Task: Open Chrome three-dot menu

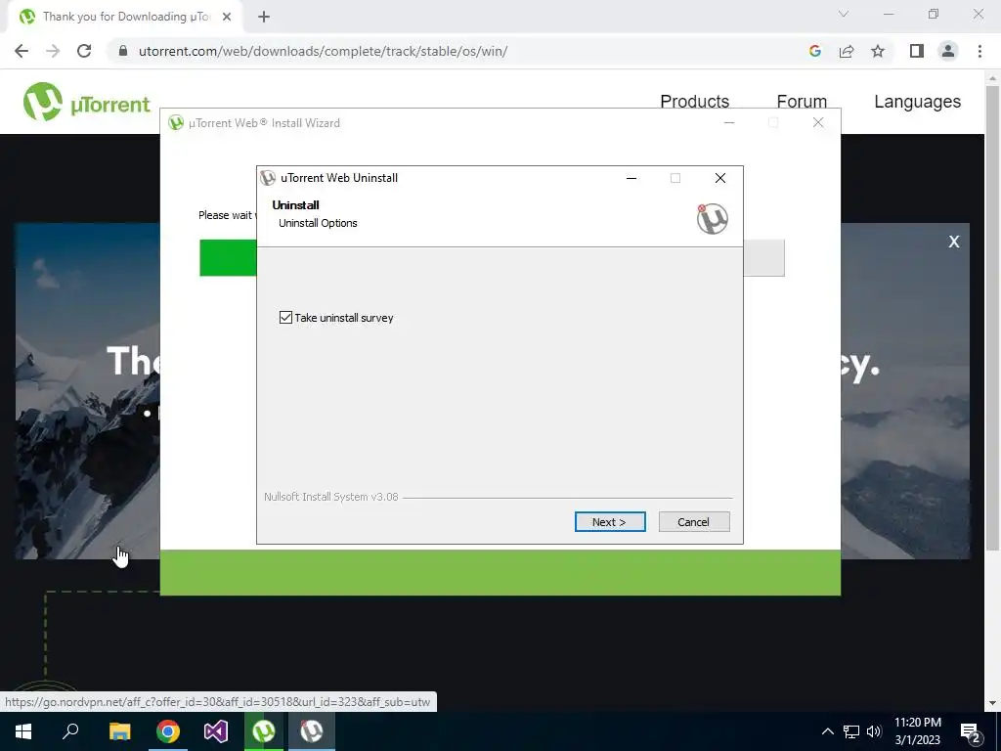Action: coord(979,51)
